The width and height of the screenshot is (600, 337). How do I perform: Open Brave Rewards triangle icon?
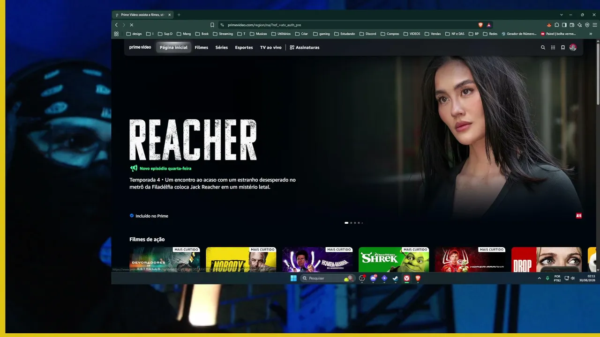click(x=488, y=25)
